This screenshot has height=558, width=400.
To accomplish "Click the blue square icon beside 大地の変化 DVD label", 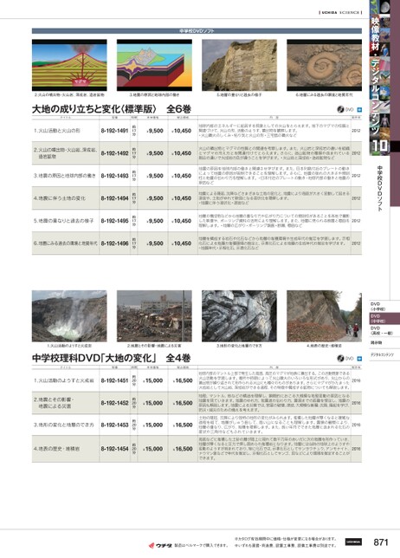I will click(359, 359).
